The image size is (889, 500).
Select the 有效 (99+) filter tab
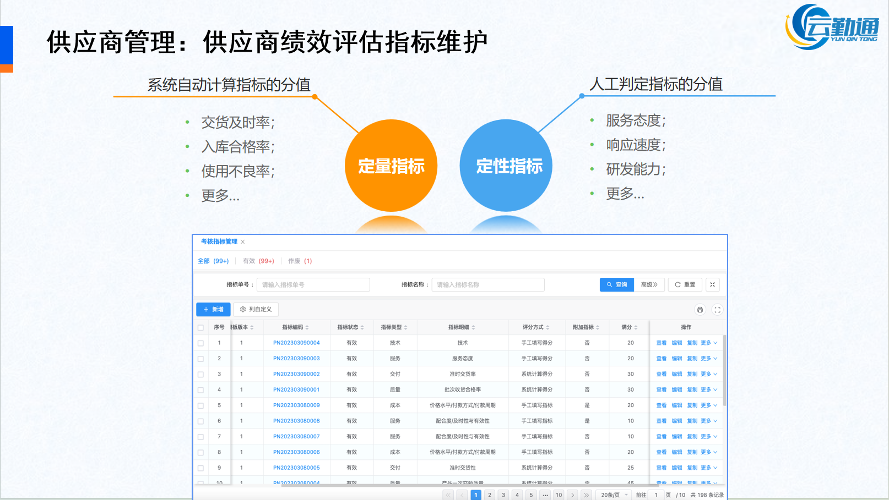[x=258, y=261]
